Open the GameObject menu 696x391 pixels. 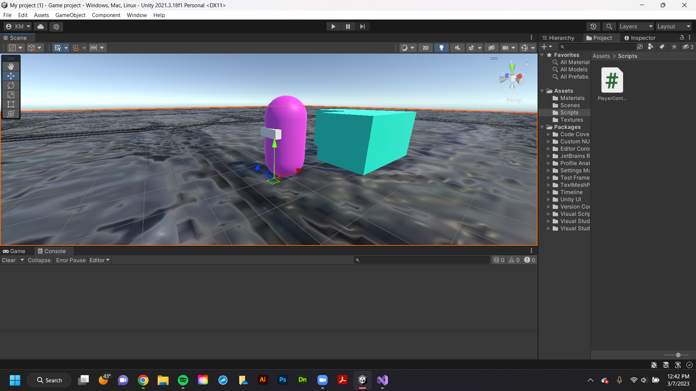pyautogui.click(x=70, y=15)
